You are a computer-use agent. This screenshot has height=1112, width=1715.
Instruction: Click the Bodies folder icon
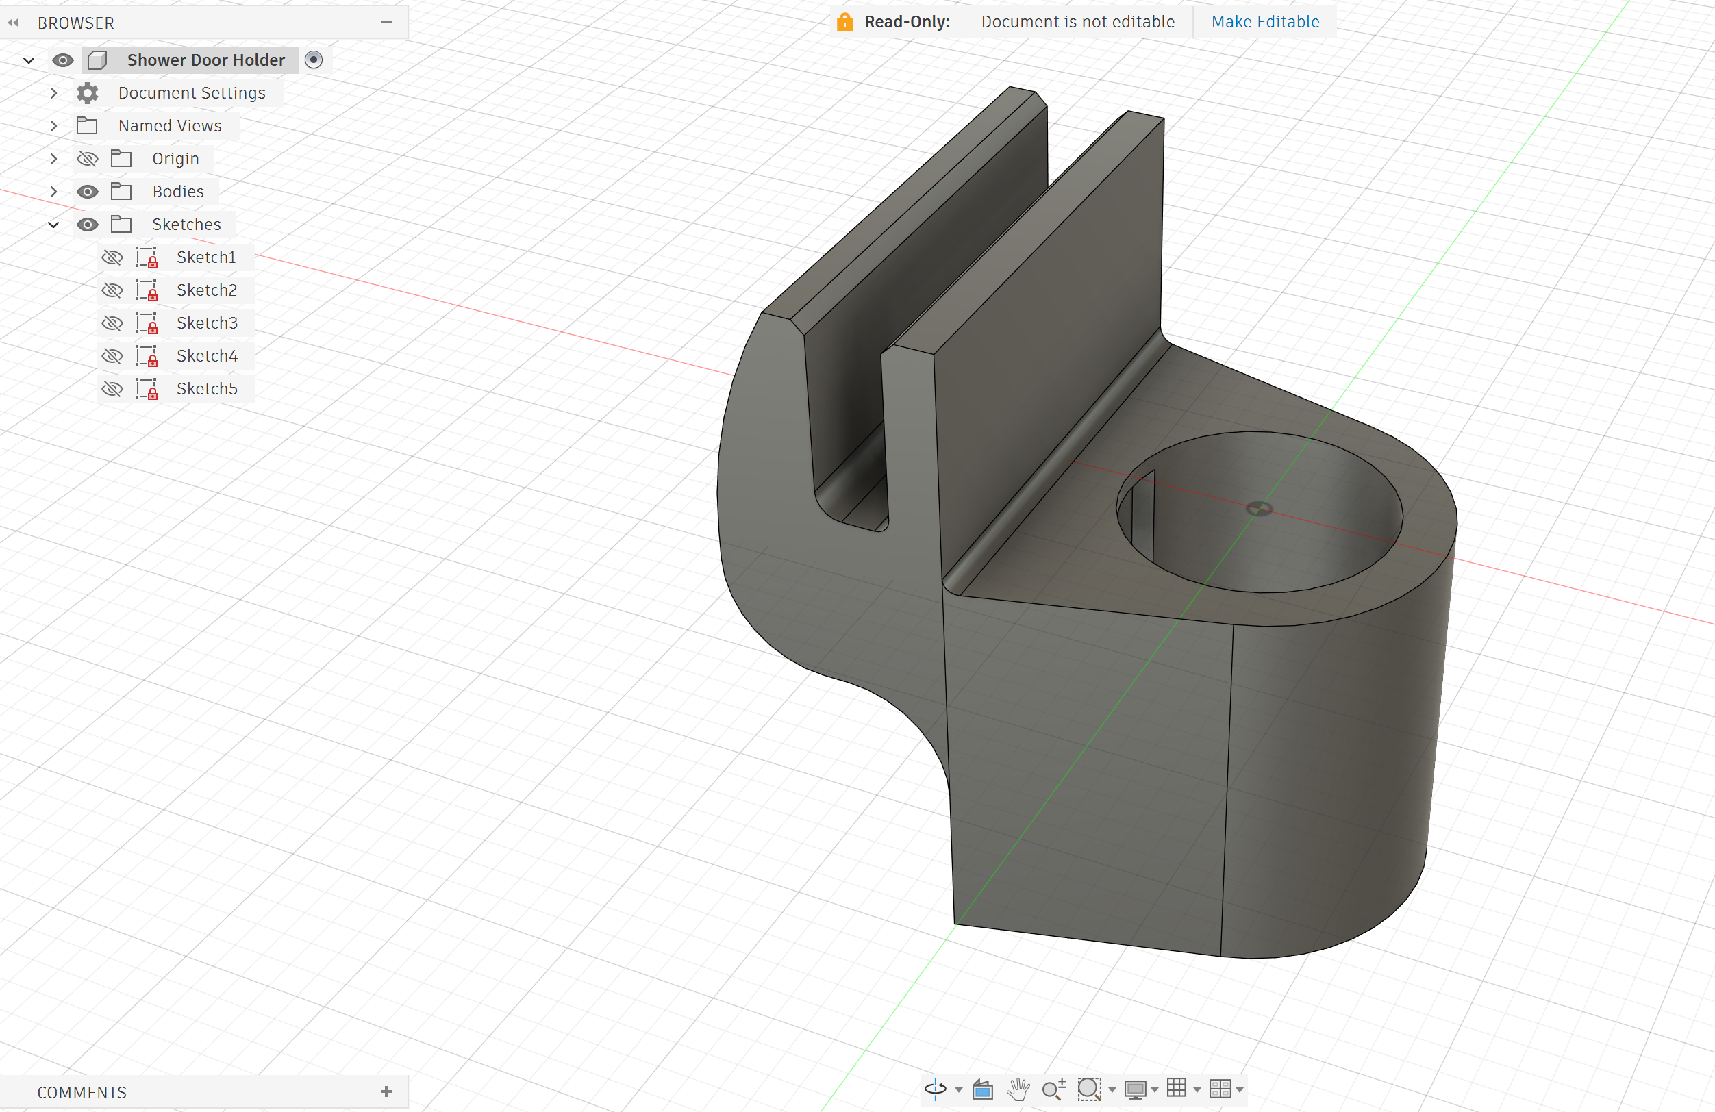[x=121, y=192]
